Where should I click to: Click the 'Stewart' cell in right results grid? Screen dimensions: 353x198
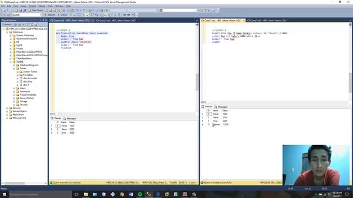[216, 124]
